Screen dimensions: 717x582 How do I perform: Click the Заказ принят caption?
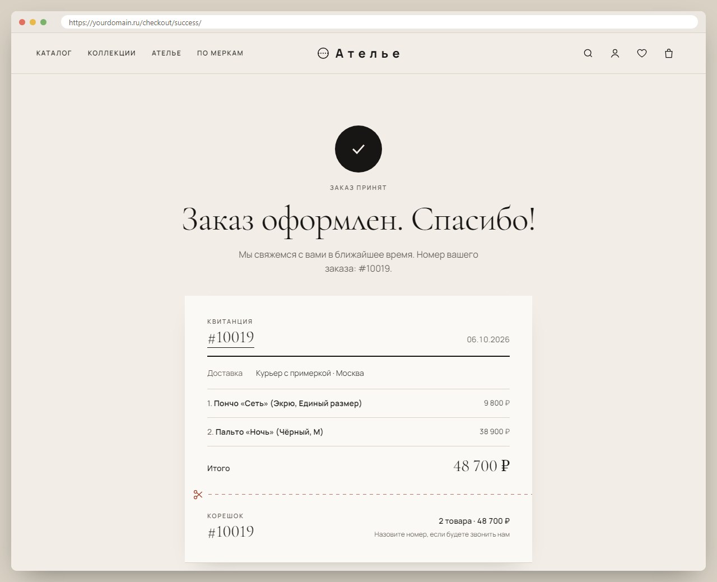[x=358, y=188]
